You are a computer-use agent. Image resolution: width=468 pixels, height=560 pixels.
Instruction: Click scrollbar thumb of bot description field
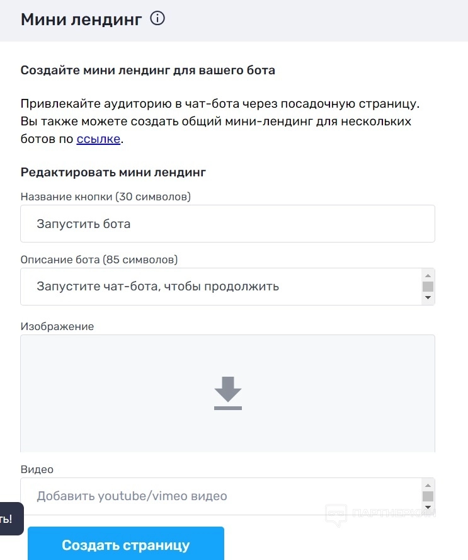[x=428, y=287]
